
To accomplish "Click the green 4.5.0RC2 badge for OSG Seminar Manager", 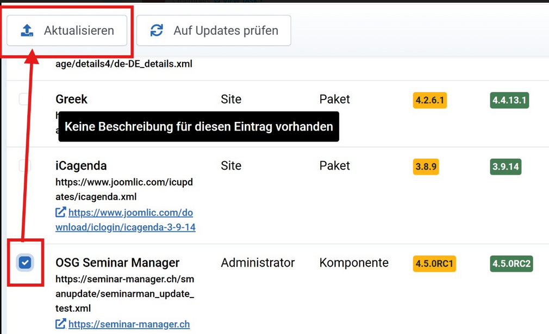I will [x=511, y=263].
